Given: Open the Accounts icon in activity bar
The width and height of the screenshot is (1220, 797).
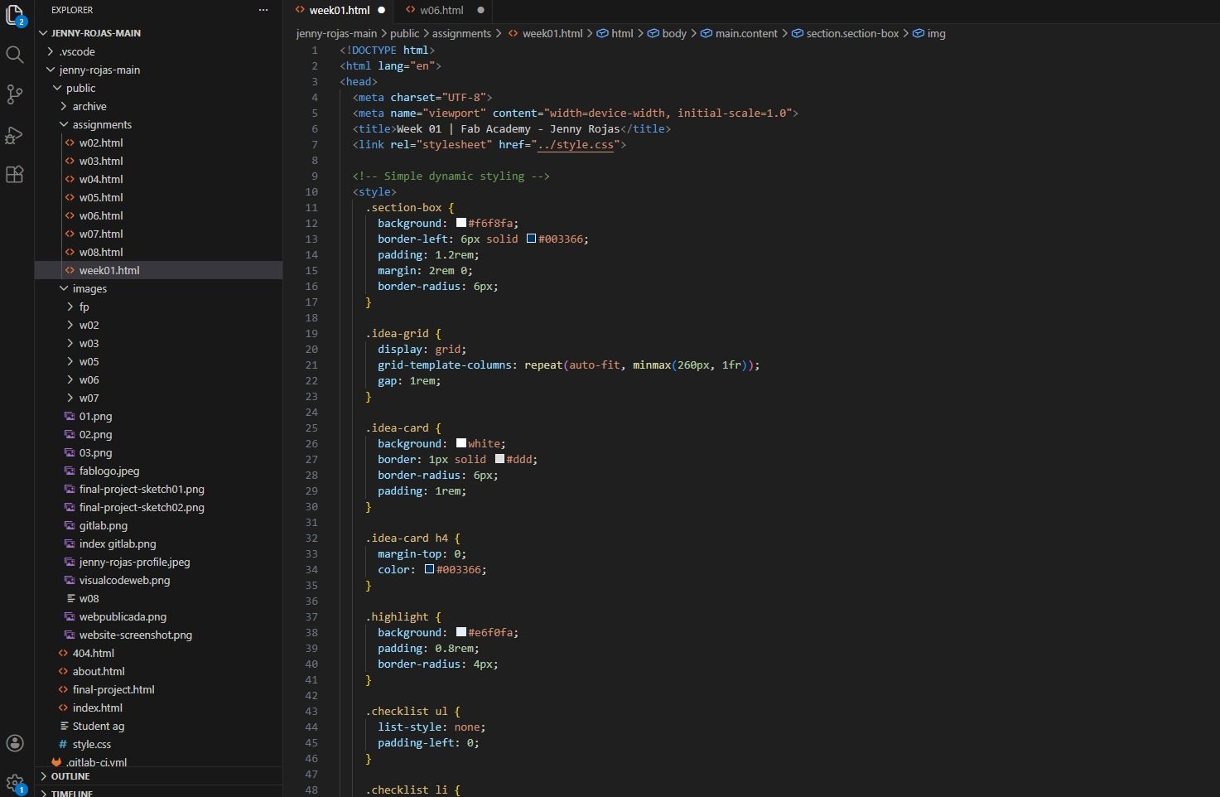Looking at the screenshot, I should coord(15,743).
